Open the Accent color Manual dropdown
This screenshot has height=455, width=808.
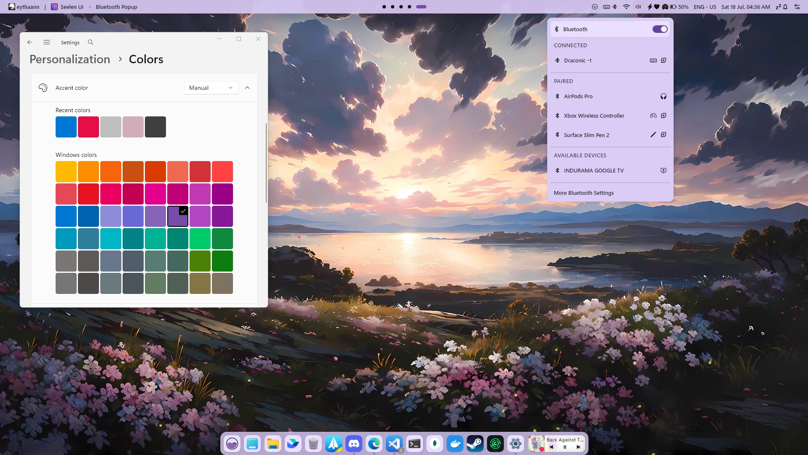pyautogui.click(x=211, y=88)
